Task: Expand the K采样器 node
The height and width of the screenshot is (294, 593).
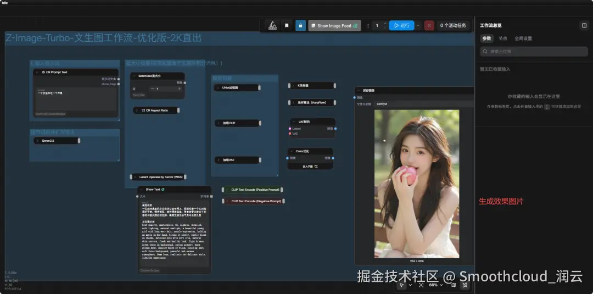Action: [x=293, y=86]
